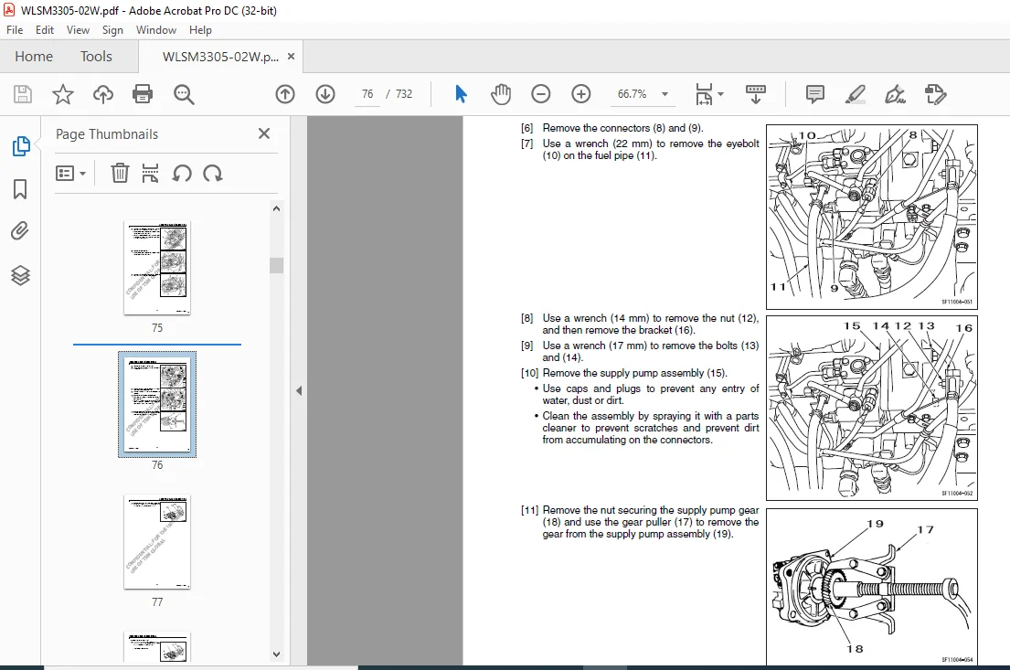Open the sign document pen tool
This screenshot has height=670, width=1010.
point(895,94)
